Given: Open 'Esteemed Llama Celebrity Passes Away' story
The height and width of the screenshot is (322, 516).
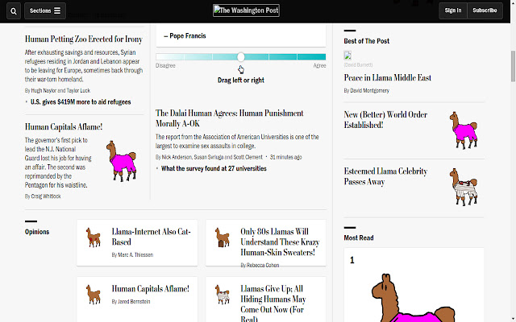Looking at the screenshot, I should click(385, 176).
